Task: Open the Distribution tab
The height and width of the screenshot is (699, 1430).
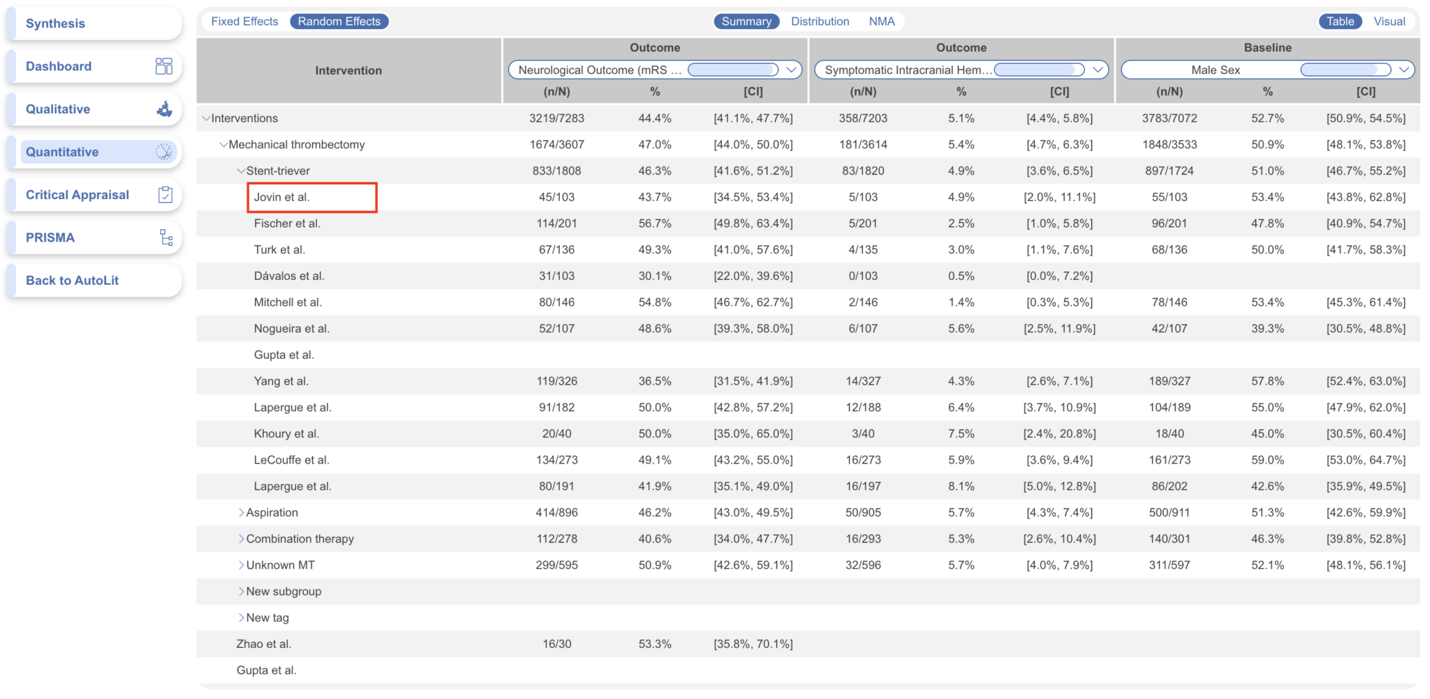Action: click(820, 22)
